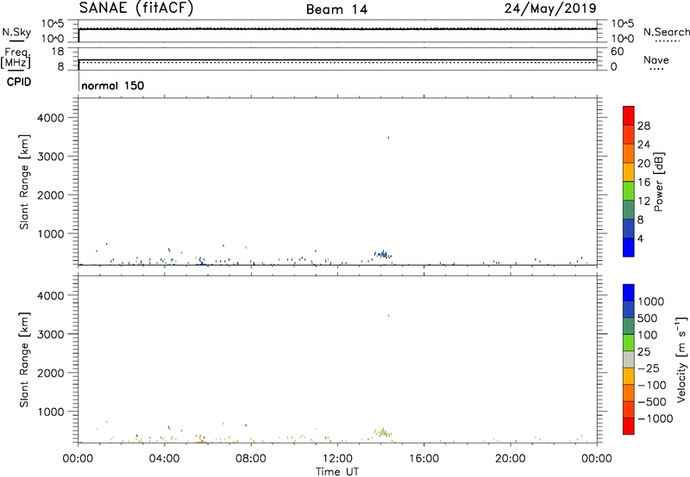The image size is (690, 477).
Task: Click the Nave legend label
Action: pos(656,59)
